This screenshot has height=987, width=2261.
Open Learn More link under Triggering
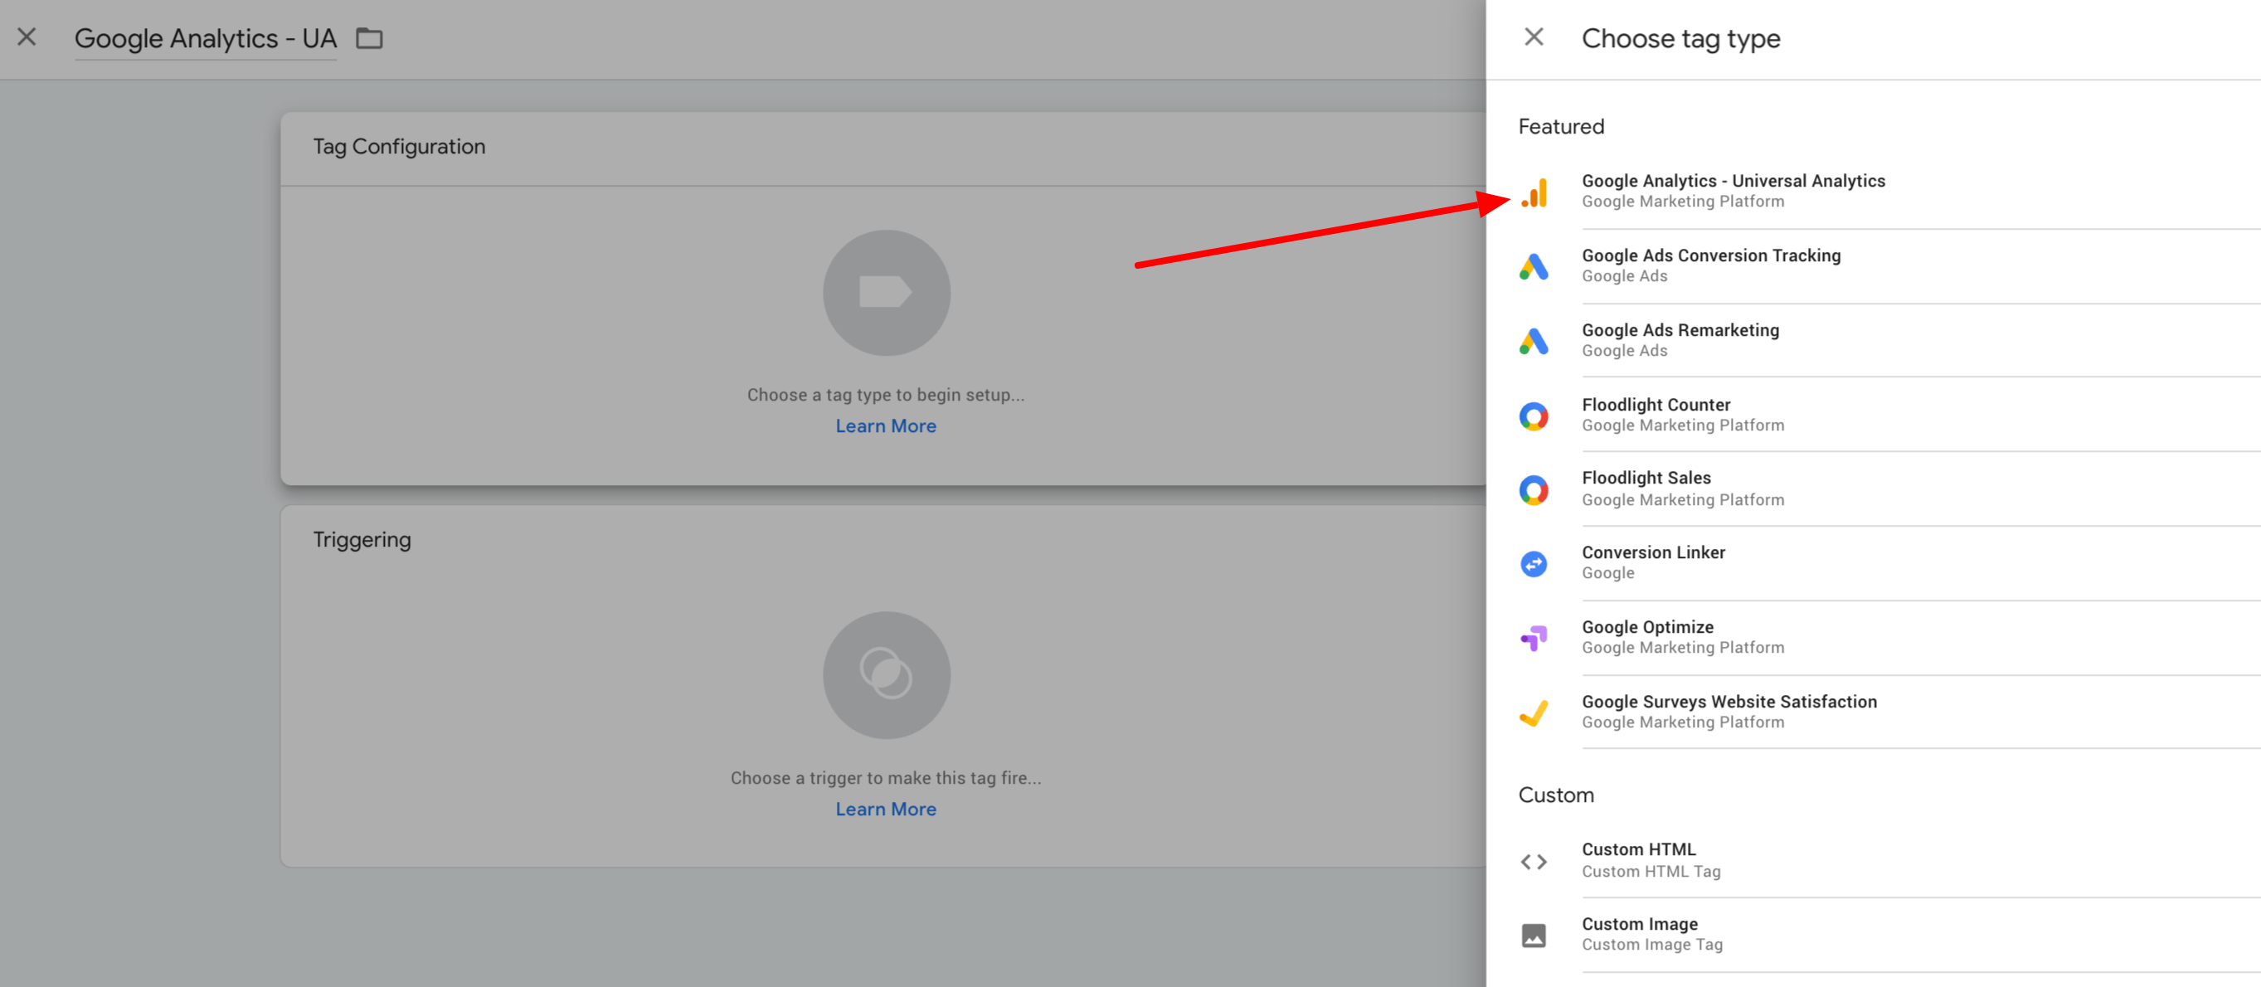[x=886, y=809]
